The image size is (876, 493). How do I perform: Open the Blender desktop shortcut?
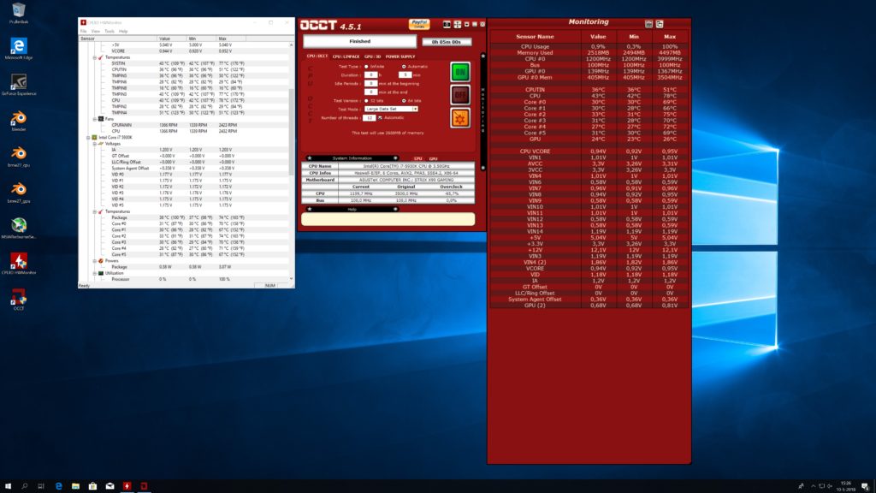(x=19, y=121)
